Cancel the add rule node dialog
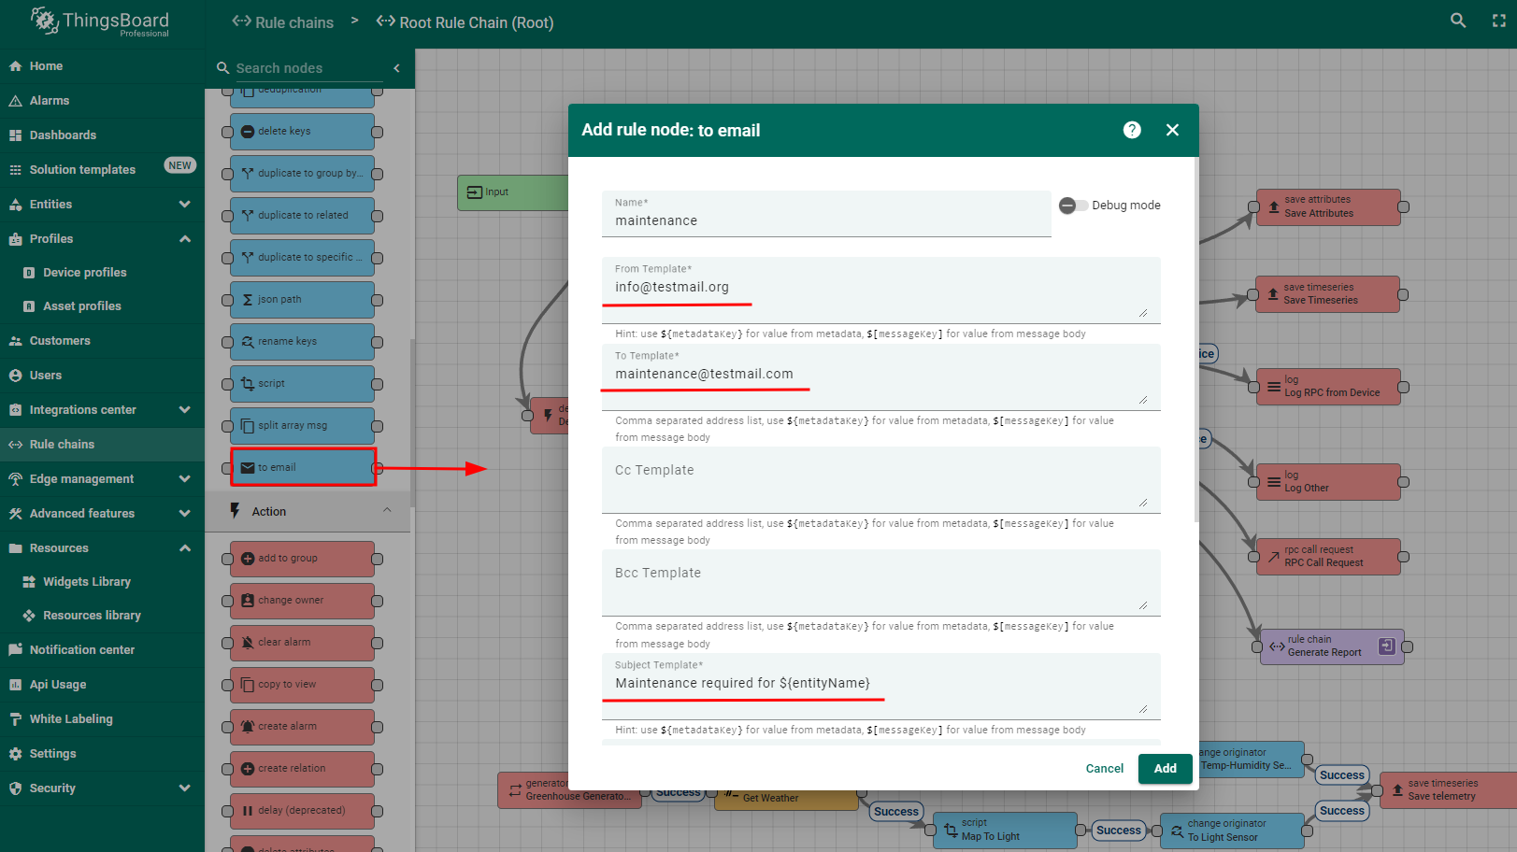This screenshot has height=852, width=1517. click(1104, 769)
